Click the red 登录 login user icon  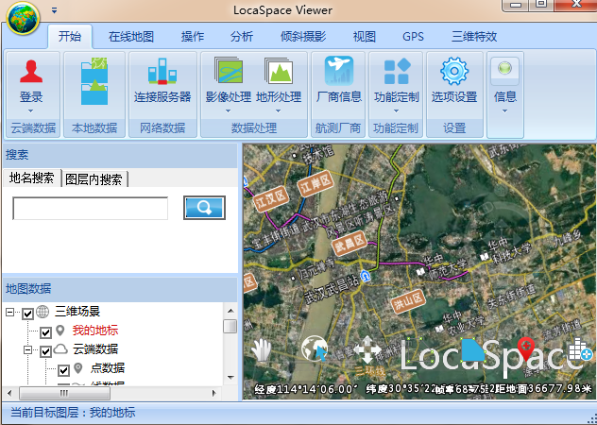31,71
